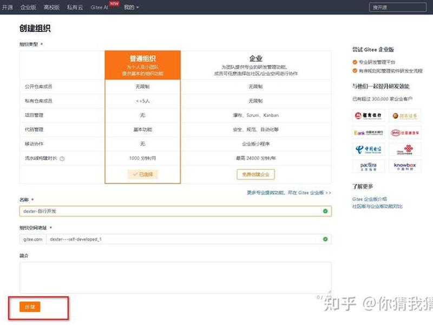The image size is (433, 325).
Task: Follow the Gitee 企业版 more features link
Action: [289, 193]
